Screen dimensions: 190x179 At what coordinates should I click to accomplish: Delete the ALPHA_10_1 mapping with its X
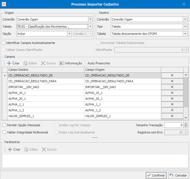(x=172, y=93)
